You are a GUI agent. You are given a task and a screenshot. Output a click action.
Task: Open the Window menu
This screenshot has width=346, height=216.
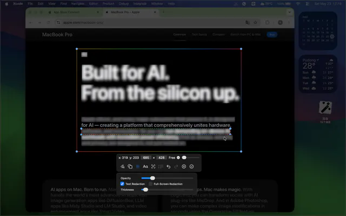tap(157, 4)
